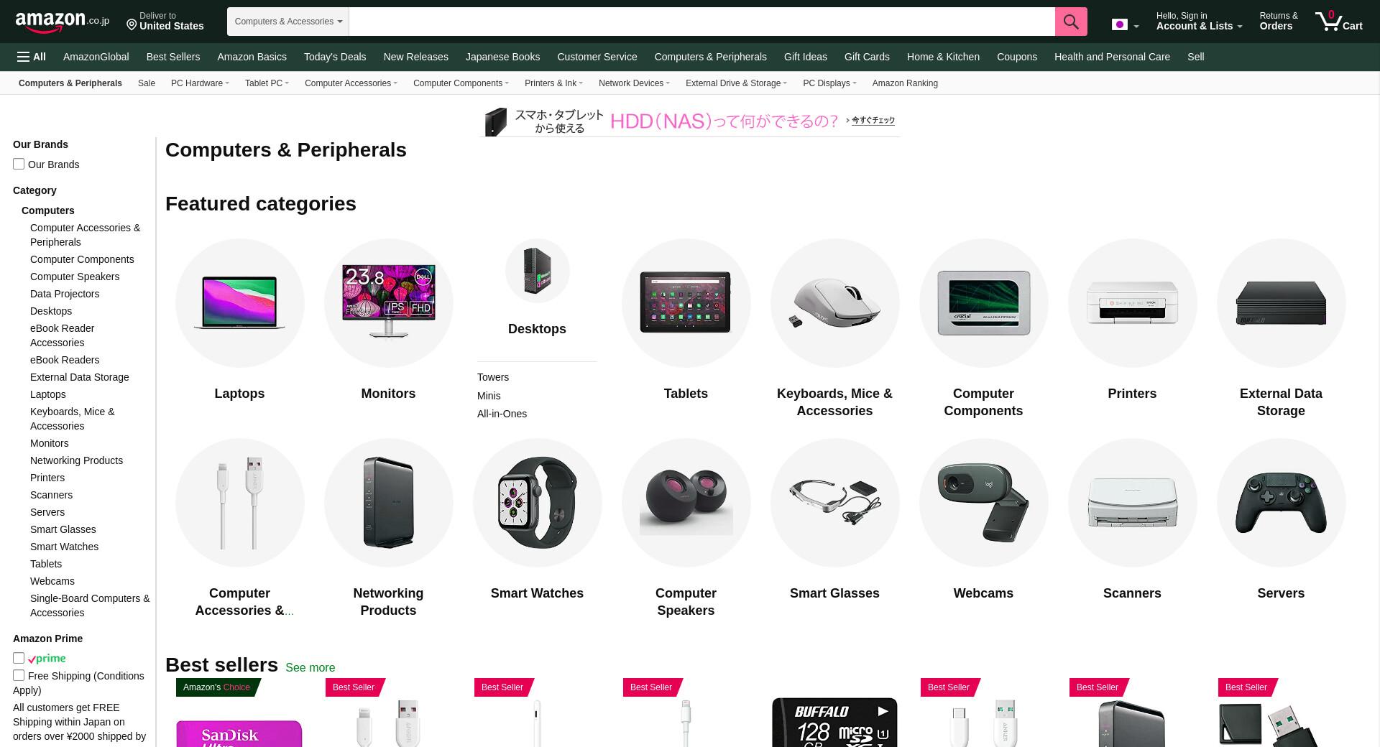The height and width of the screenshot is (747, 1380).
Task: Expand External Drive & Storage submenu
Action: (736, 83)
